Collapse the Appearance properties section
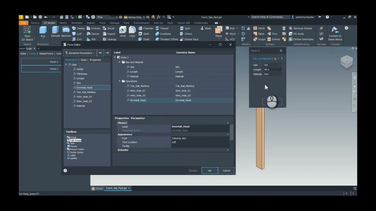The width and height of the screenshot is (376, 211). pos(228,135)
